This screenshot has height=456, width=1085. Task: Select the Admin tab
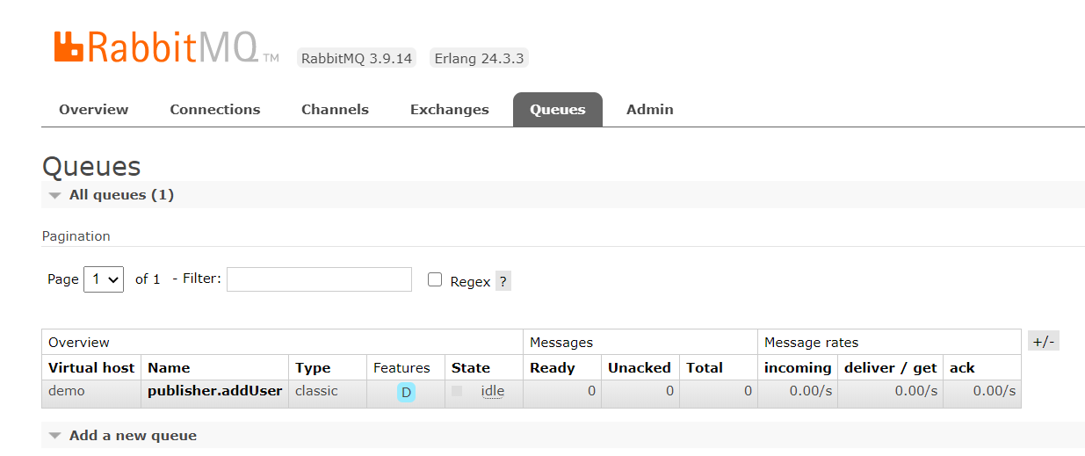point(650,110)
